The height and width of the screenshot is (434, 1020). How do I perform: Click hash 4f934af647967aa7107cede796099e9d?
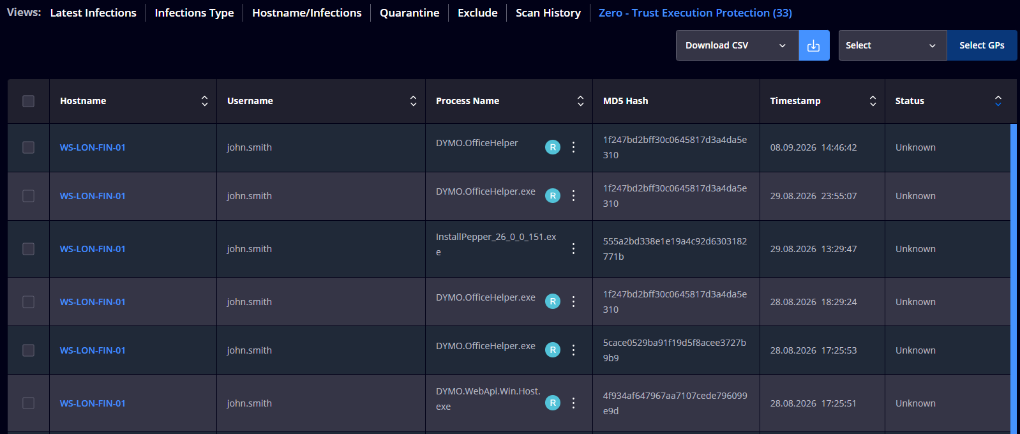tap(675, 403)
